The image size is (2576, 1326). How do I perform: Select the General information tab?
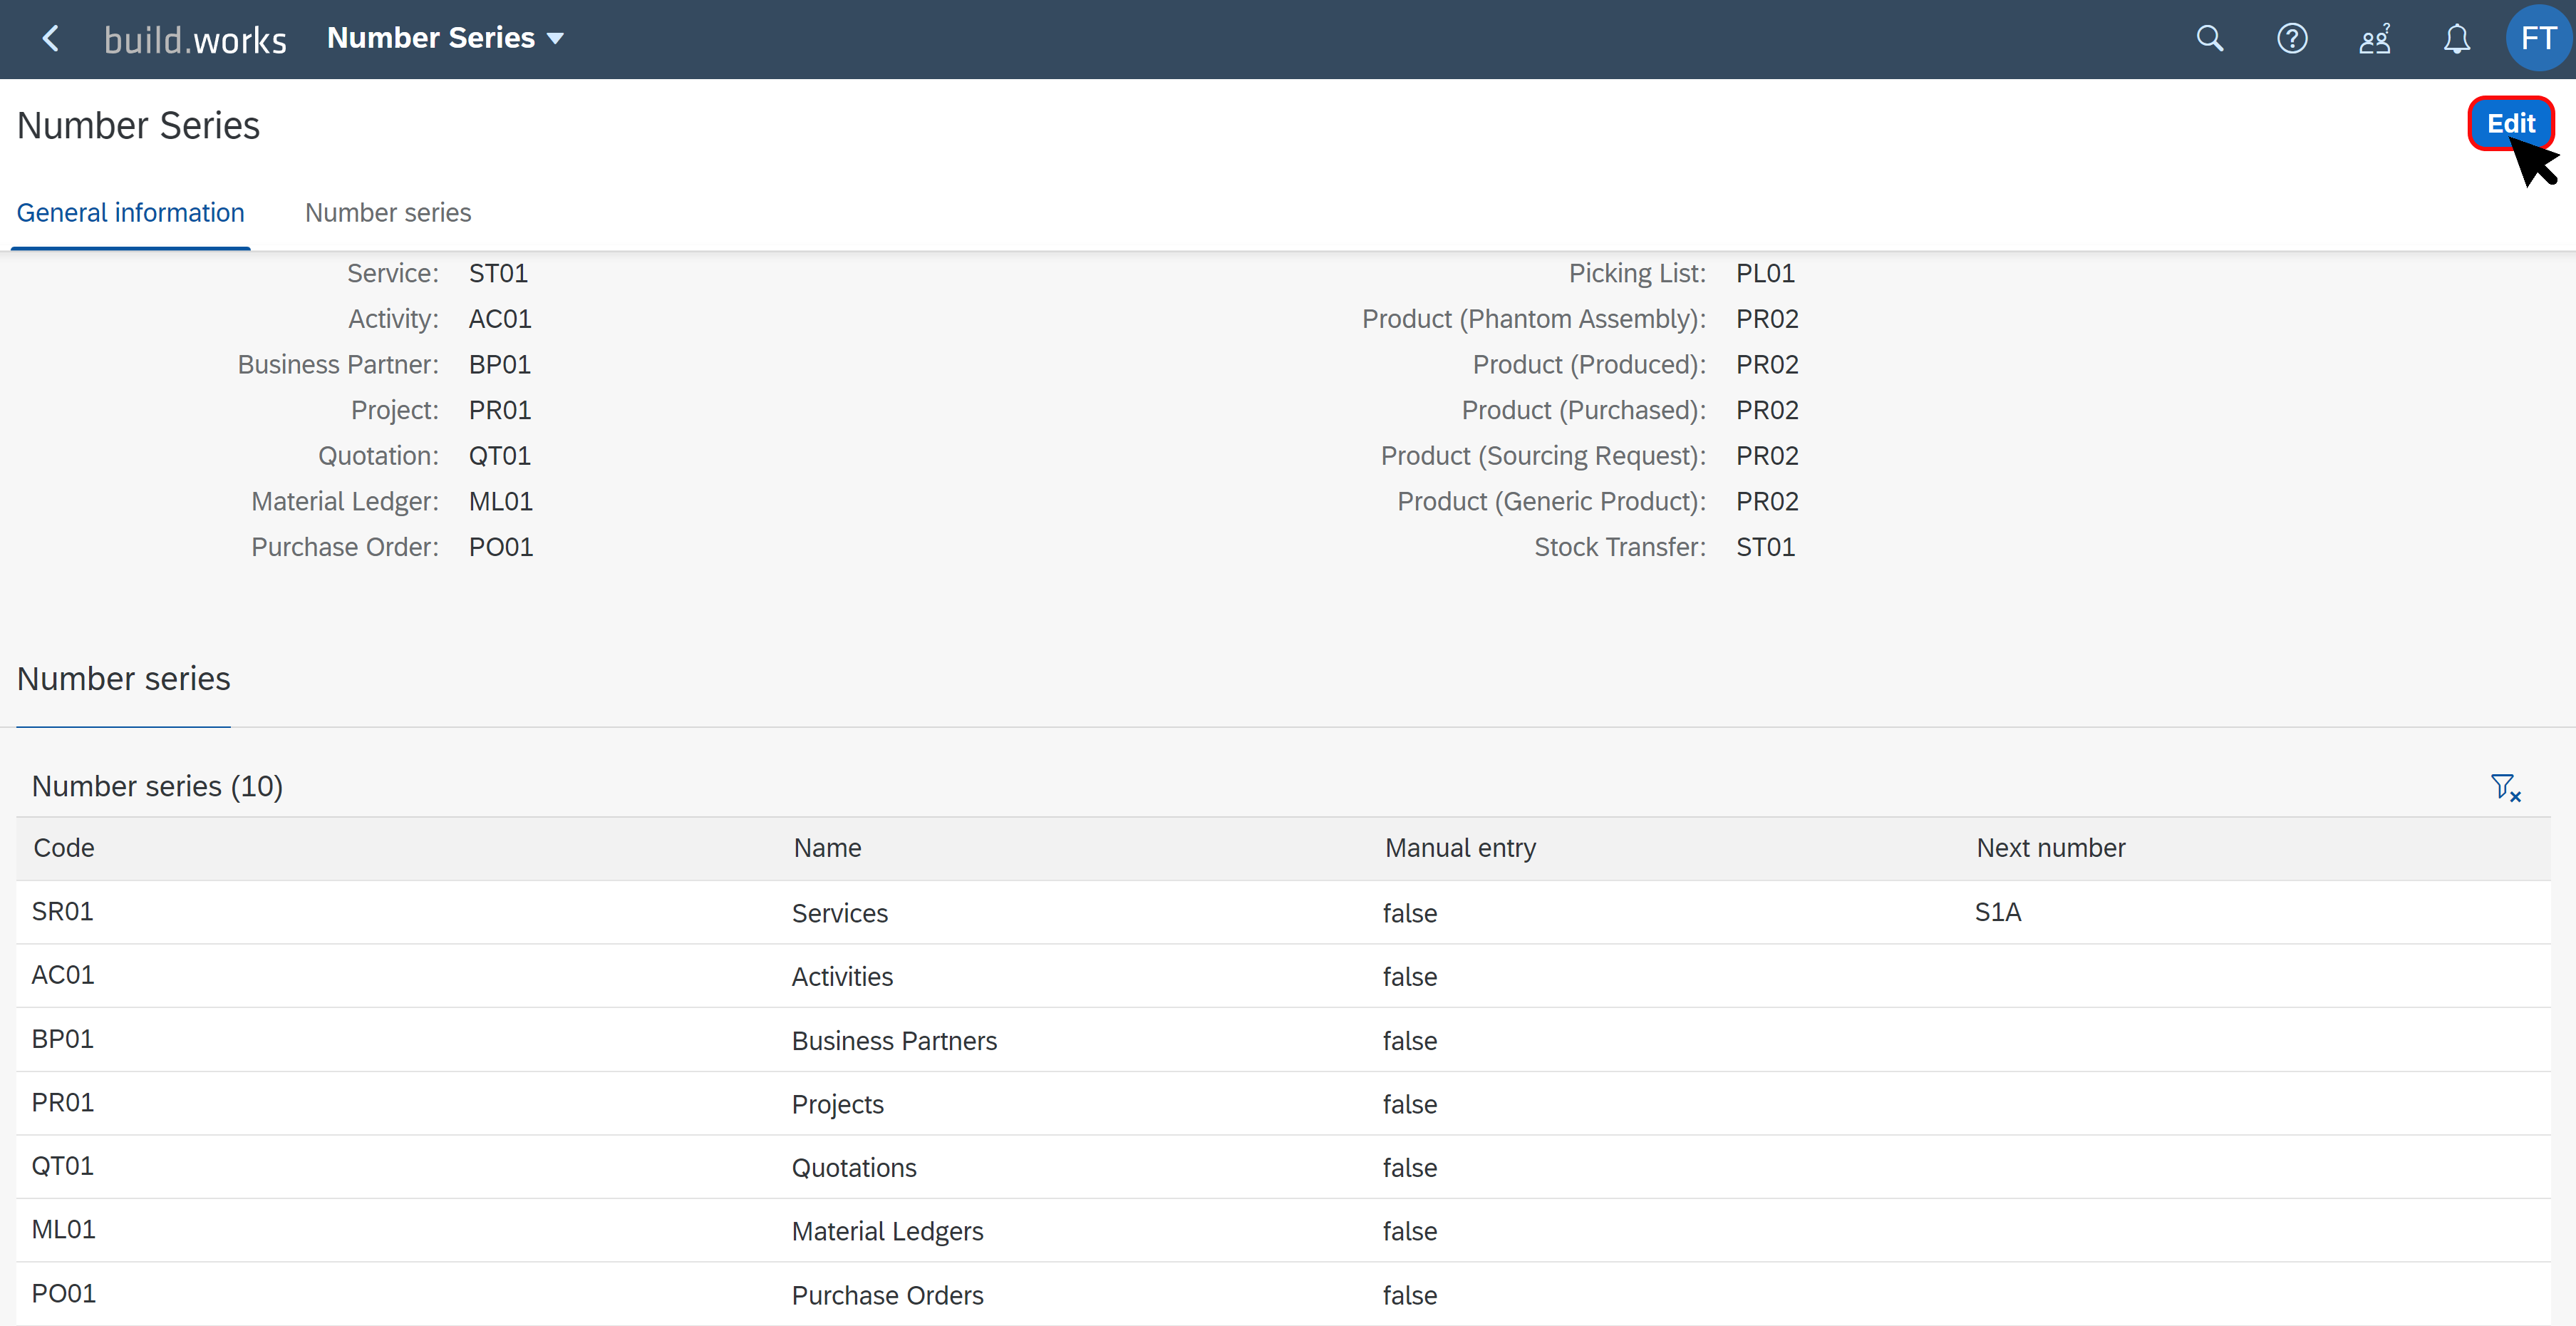[130, 212]
